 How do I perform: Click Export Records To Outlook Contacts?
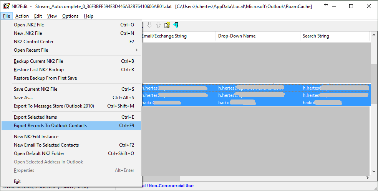point(71,126)
